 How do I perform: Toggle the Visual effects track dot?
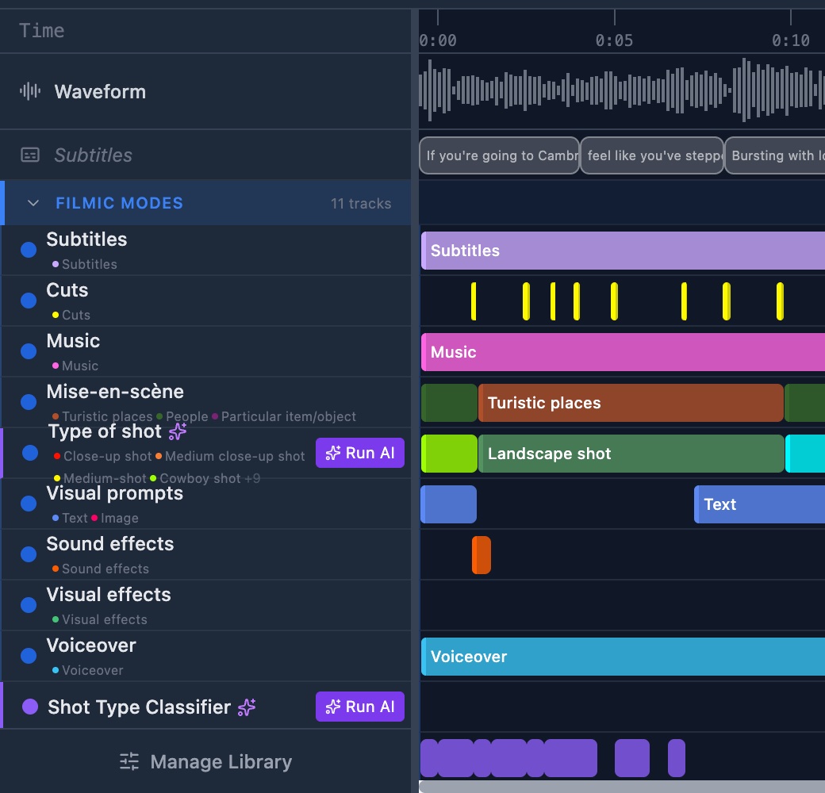(x=29, y=605)
